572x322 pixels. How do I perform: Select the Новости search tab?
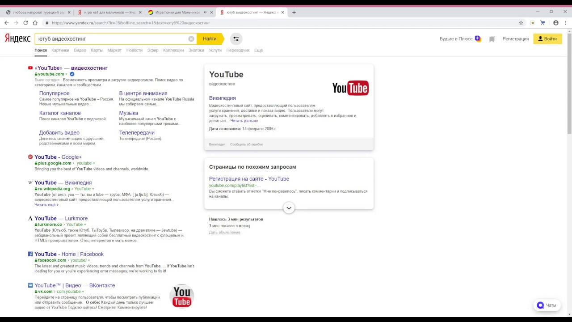click(x=135, y=50)
